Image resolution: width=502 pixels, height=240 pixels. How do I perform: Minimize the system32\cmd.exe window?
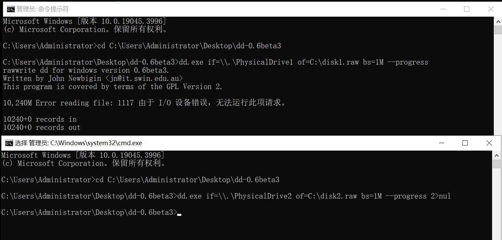coord(441,143)
